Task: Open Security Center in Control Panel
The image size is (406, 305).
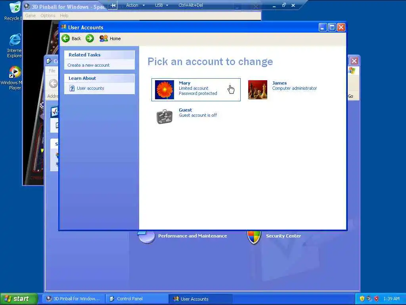Action: click(283, 236)
